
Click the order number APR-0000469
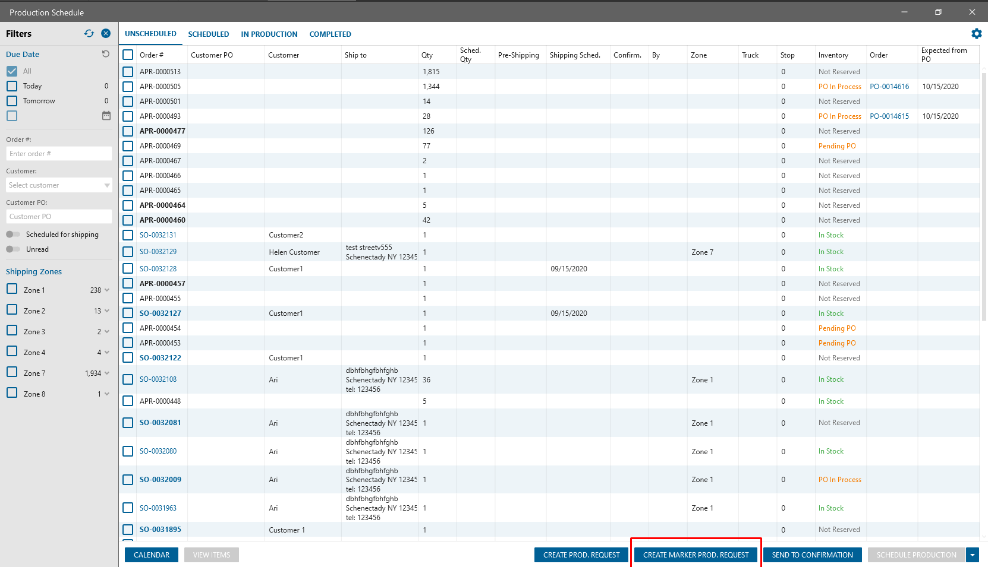pyautogui.click(x=161, y=146)
